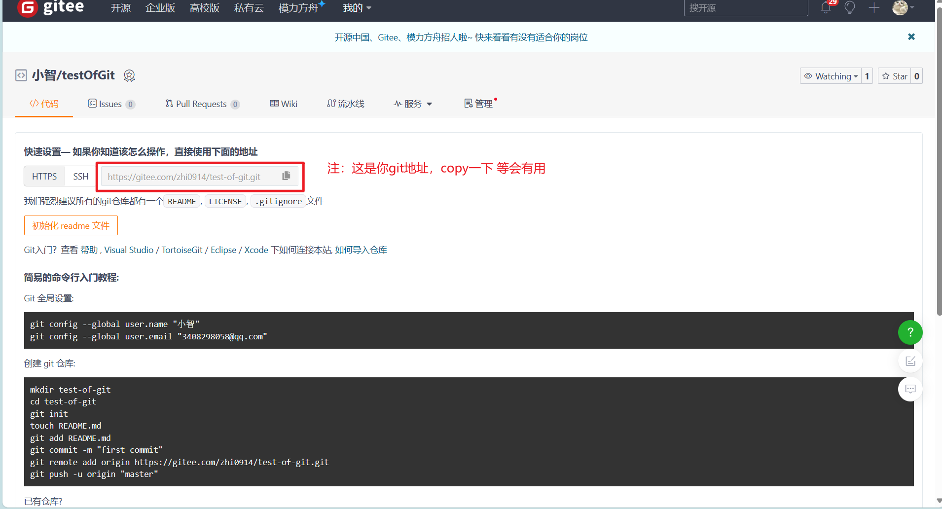Star the repository
Image resolution: width=942 pixels, height=509 pixels.
[894, 76]
